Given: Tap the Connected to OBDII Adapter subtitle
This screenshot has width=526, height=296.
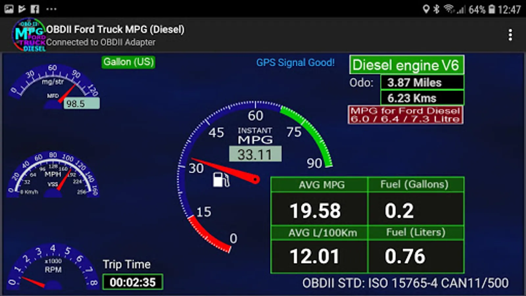Looking at the screenshot, I should (101, 42).
